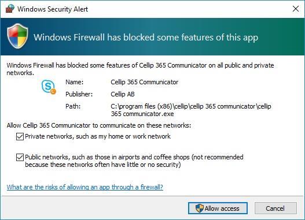Click the small shield icon on Allow access
Viewport: 305px width, 220px height.
point(199,208)
